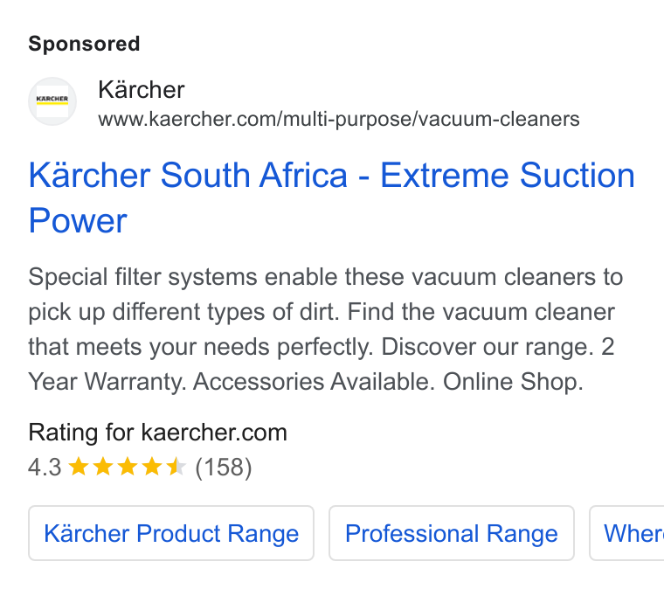664x589 pixels.
Task: Click the Kärcher logo icon
Action: (52, 101)
